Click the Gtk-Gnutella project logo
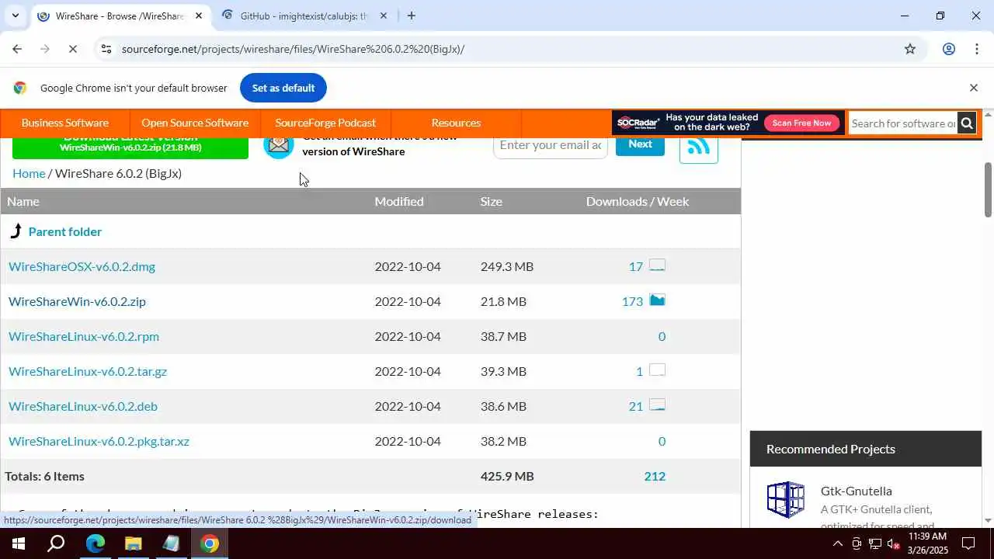 pyautogui.click(x=786, y=499)
